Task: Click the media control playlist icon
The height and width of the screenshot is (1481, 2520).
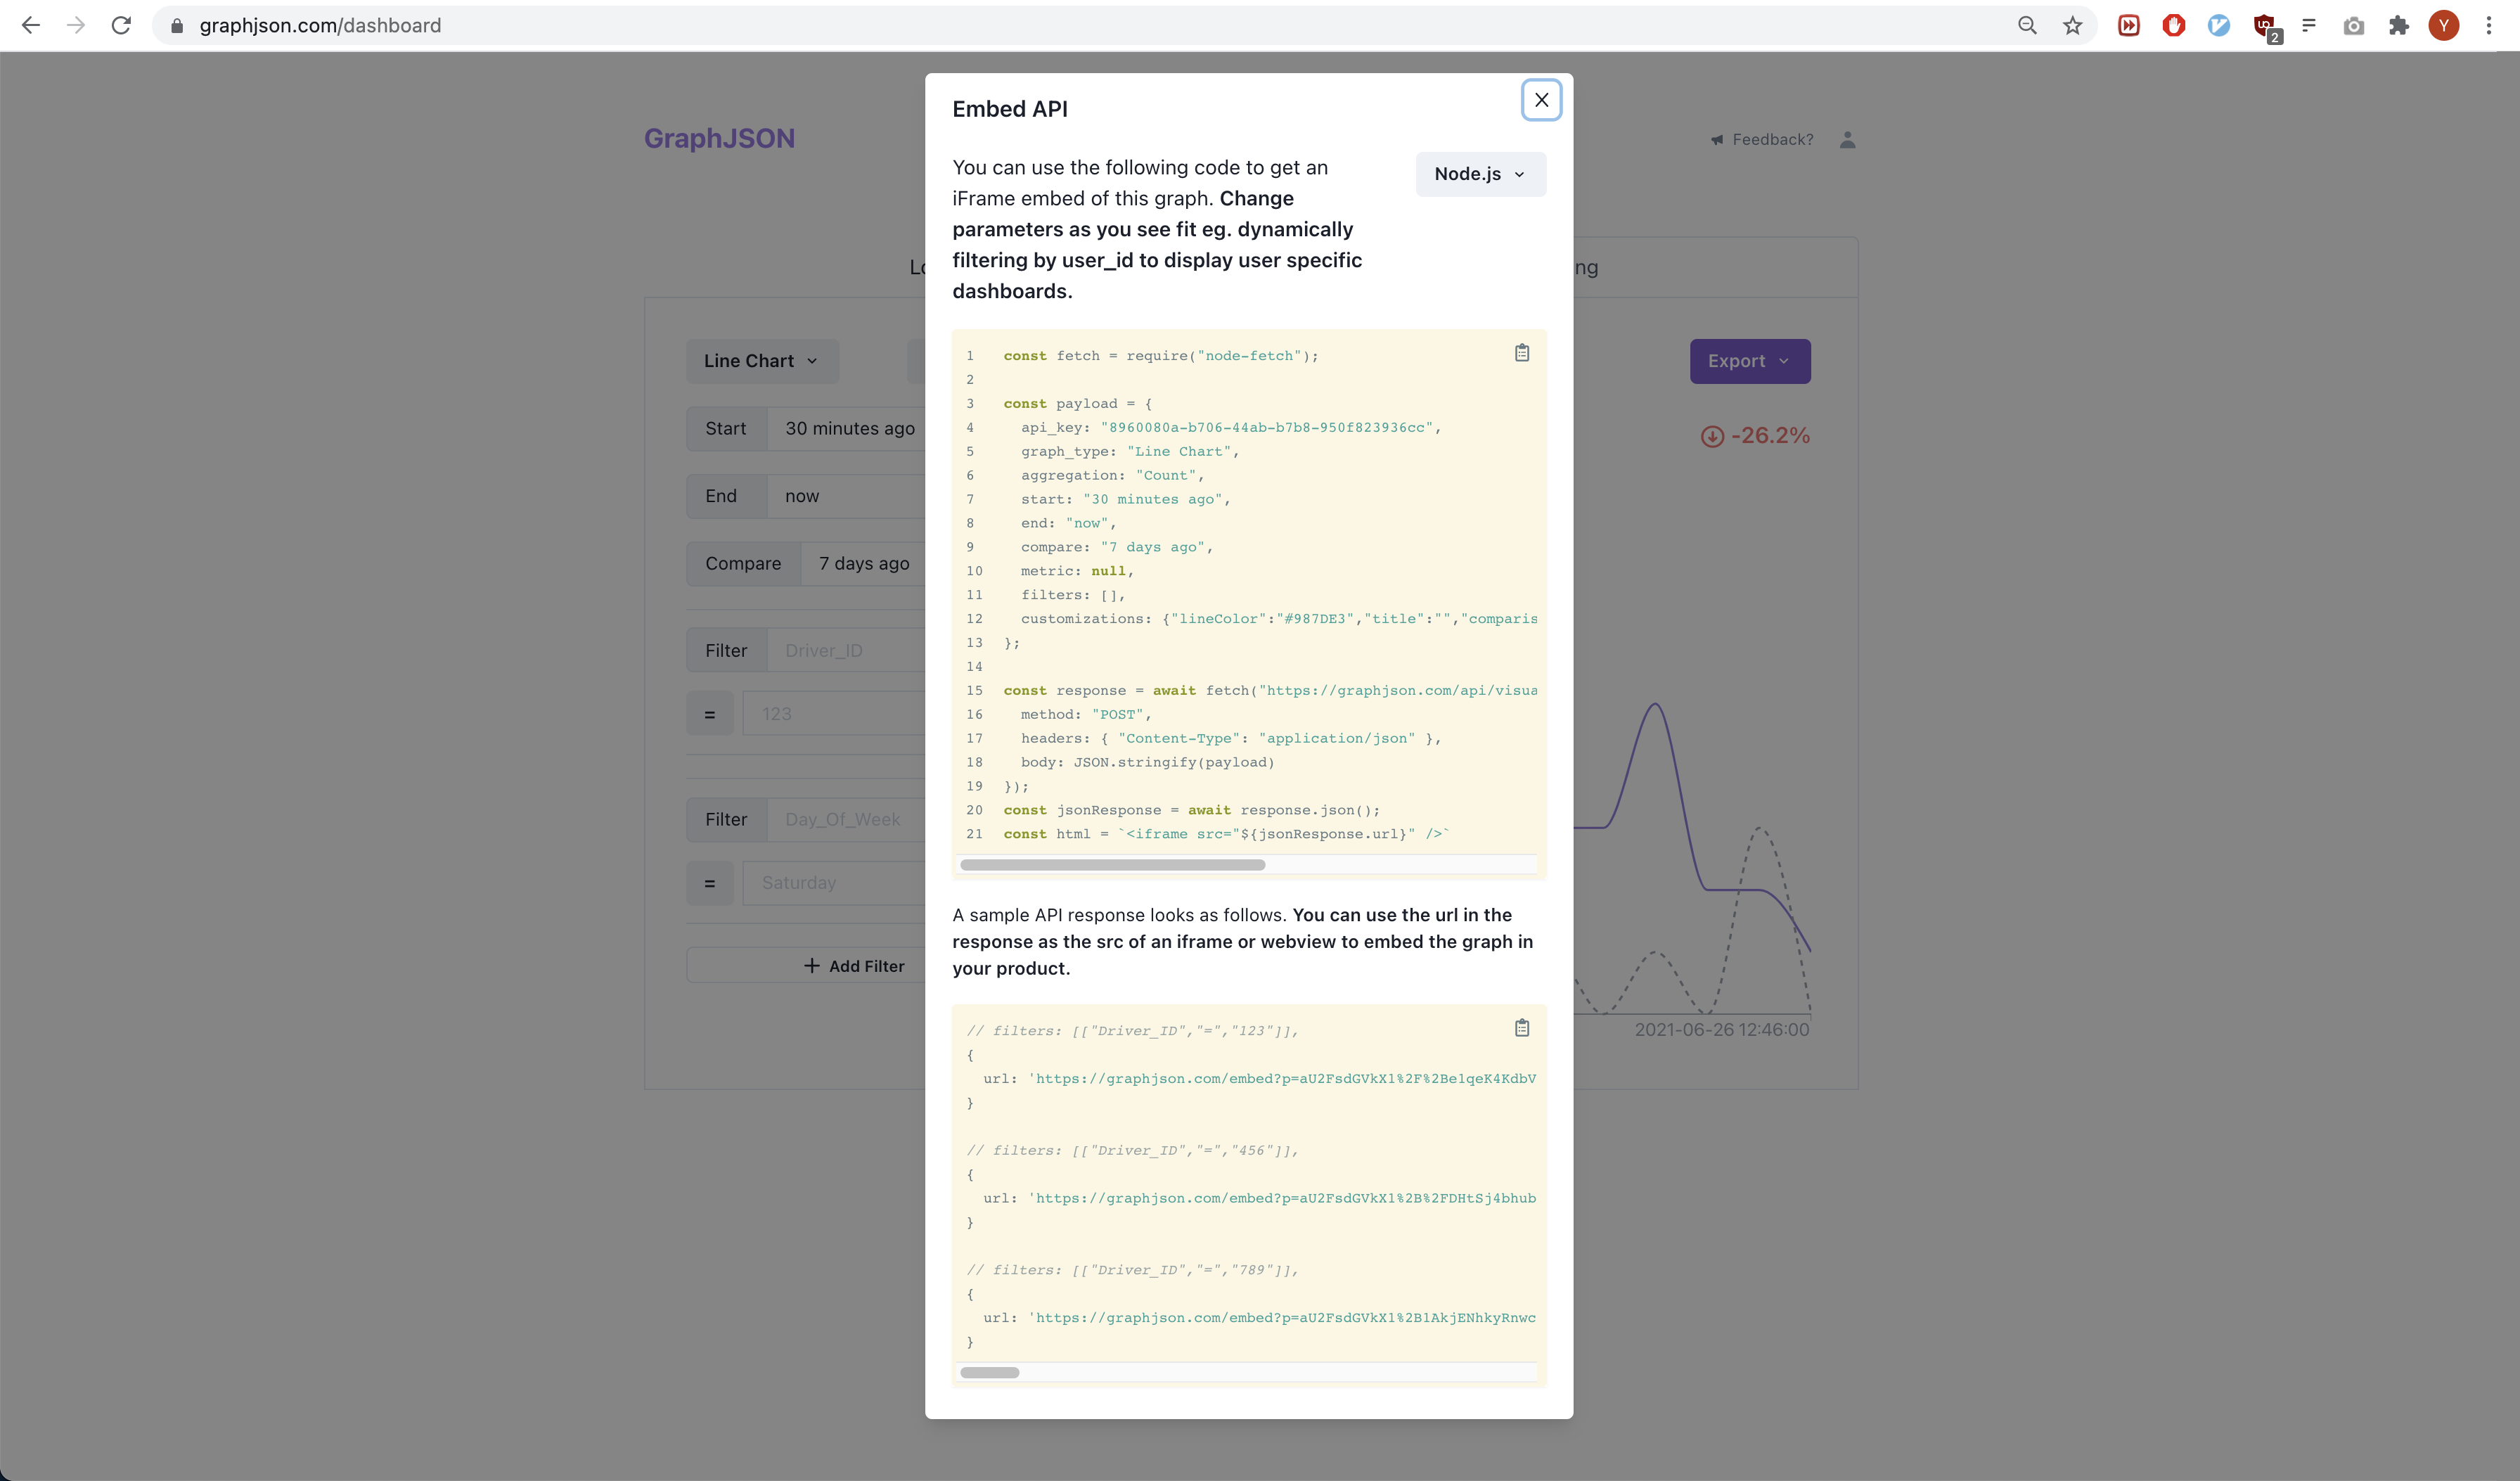Action: [x=2309, y=26]
